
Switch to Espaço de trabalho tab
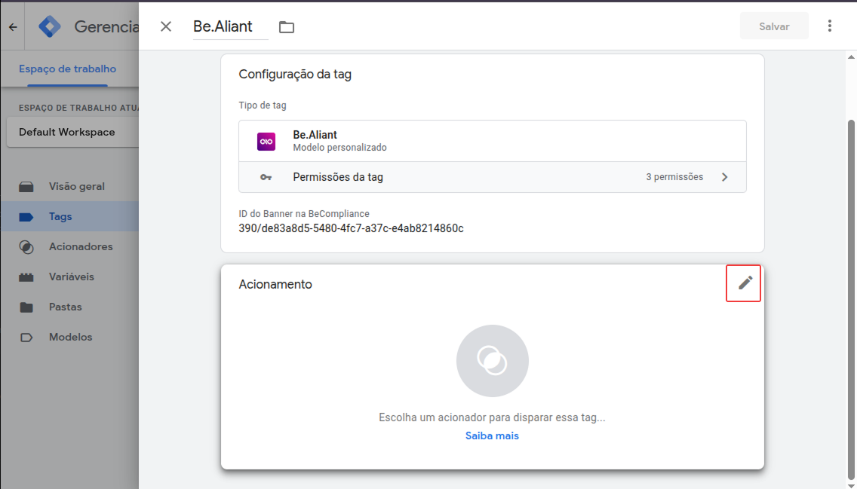tap(67, 69)
